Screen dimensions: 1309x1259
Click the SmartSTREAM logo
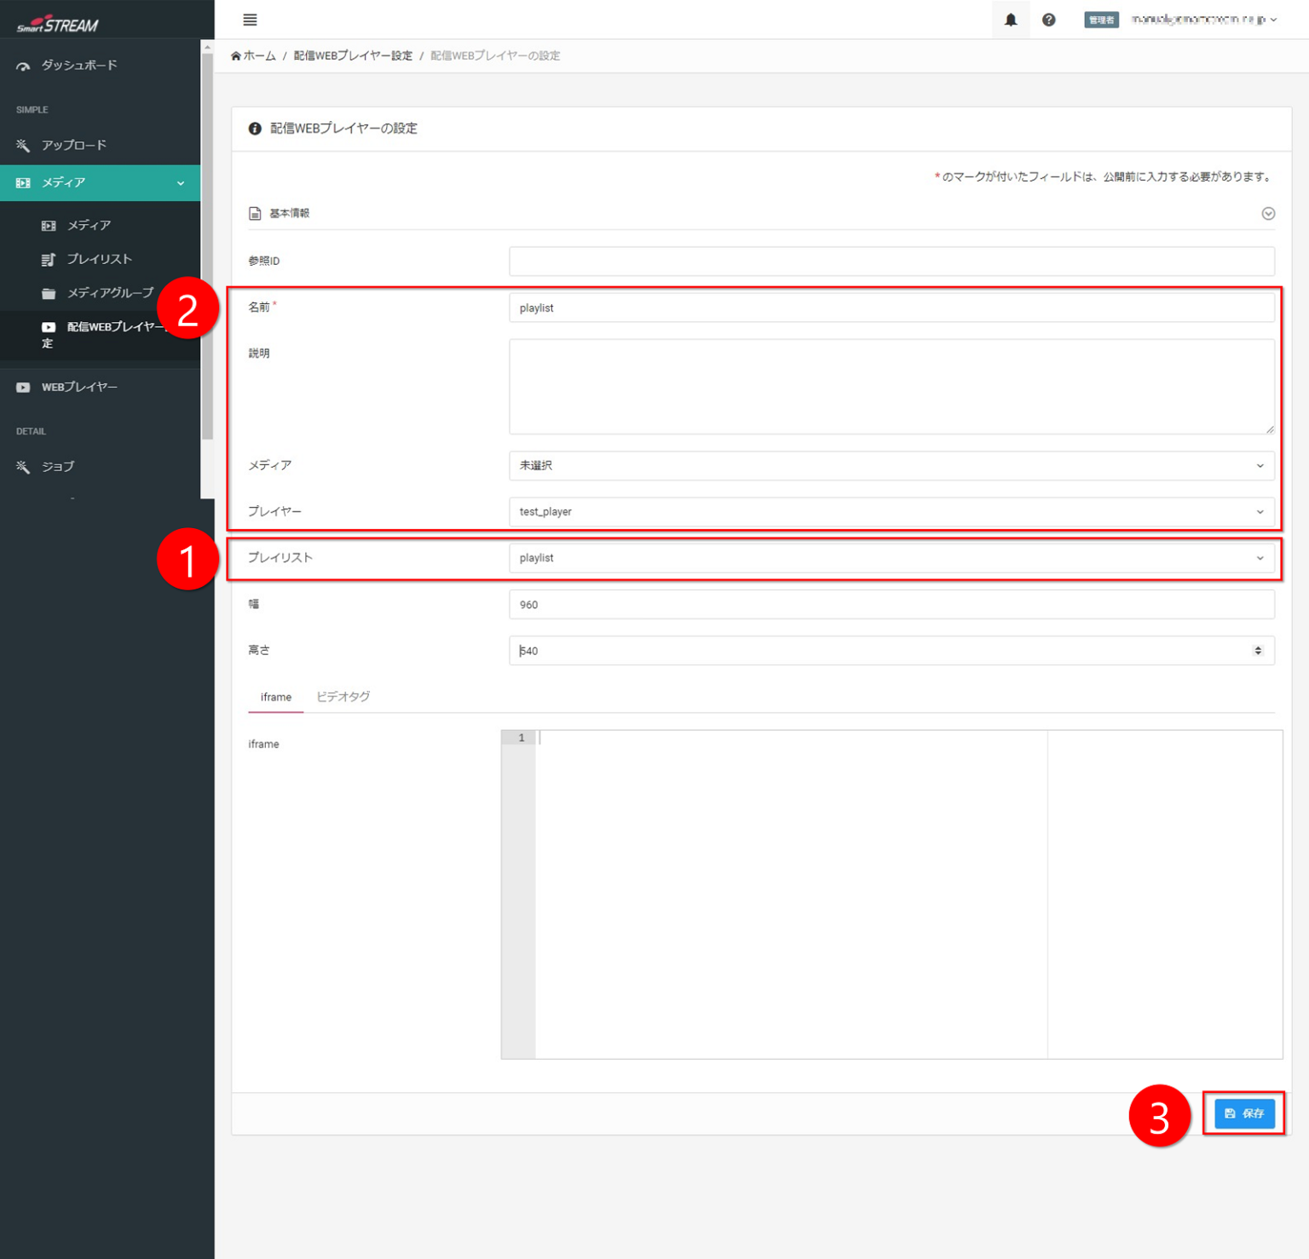(58, 25)
